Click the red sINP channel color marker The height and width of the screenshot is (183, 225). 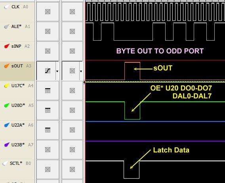tap(7, 46)
